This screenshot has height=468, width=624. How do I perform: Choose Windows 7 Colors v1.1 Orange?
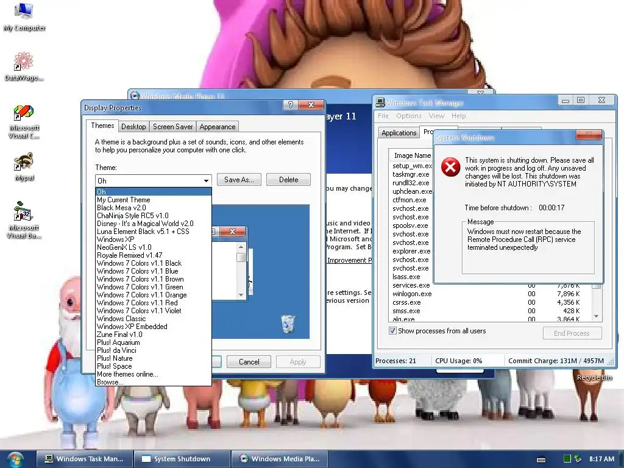point(153,295)
